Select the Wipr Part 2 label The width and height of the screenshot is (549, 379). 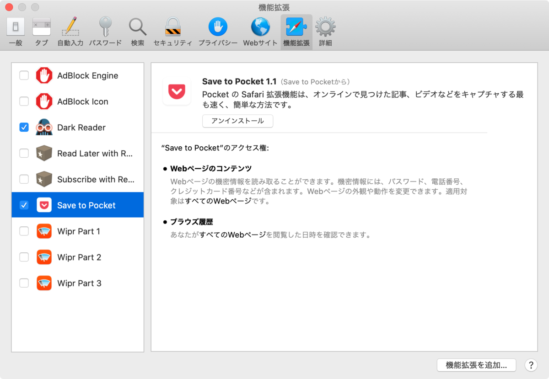point(79,257)
